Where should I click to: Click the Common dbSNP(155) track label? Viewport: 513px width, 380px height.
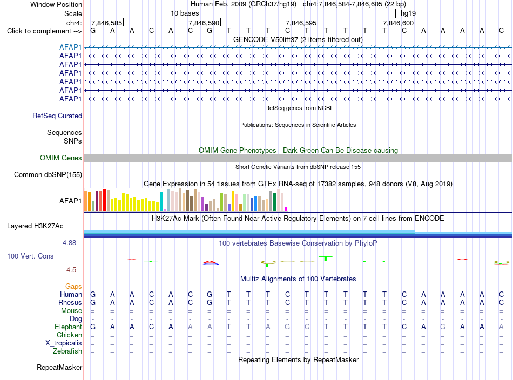coord(48,175)
